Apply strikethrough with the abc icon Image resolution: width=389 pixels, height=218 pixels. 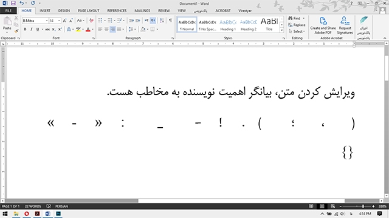pyautogui.click(x=47, y=30)
